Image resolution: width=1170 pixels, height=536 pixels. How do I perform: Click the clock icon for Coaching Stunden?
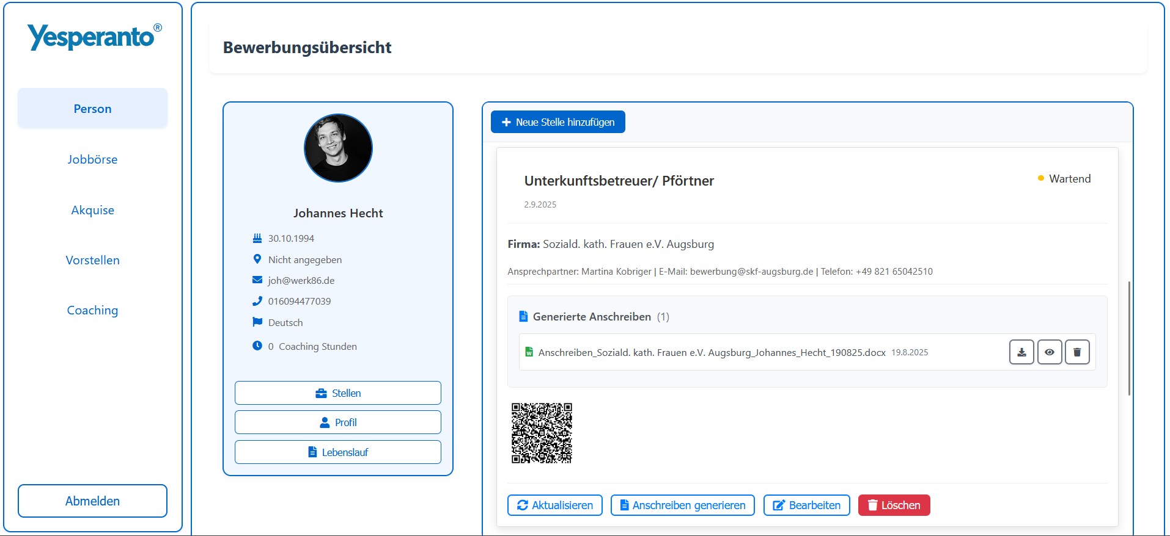pos(257,346)
